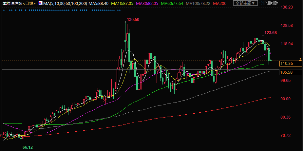Click the 123.68 recent high label
The height and width of the screenshot is (151, 303).
click(271, 32)
